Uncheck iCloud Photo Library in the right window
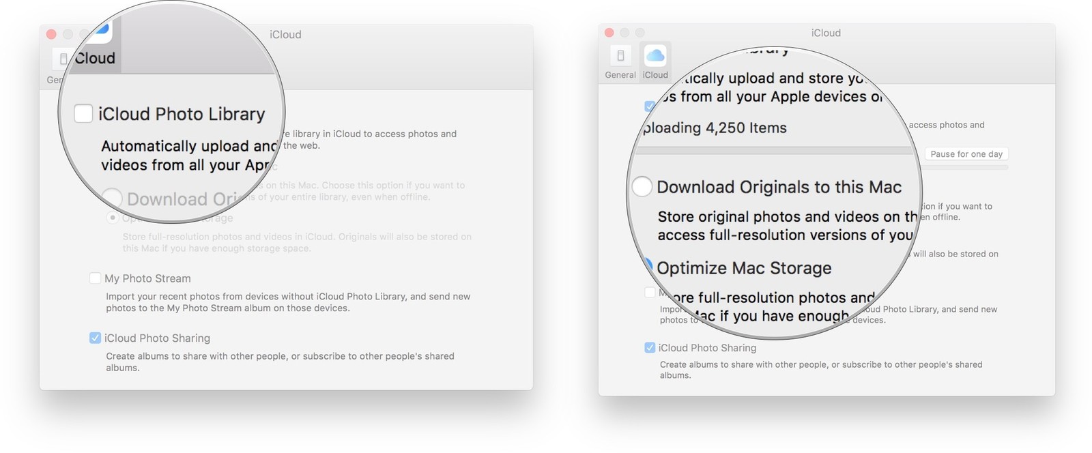The height and width of the screenshot is (453, 1092). 650,106
